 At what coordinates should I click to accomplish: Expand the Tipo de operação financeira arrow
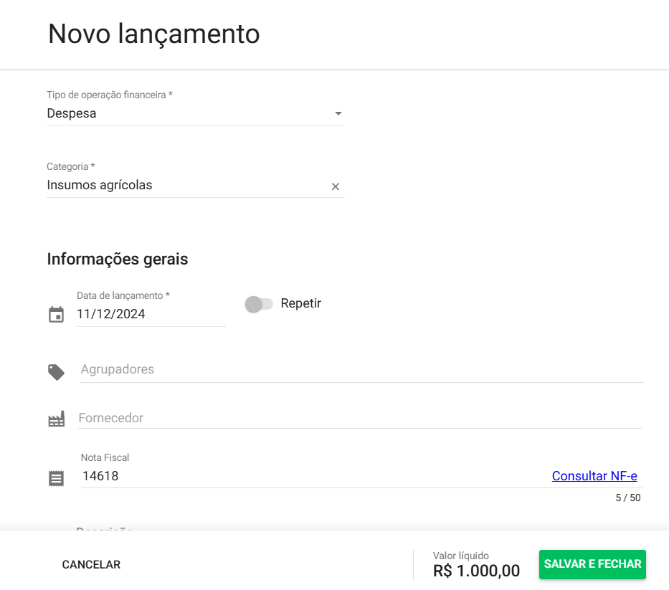coord(338,114)
